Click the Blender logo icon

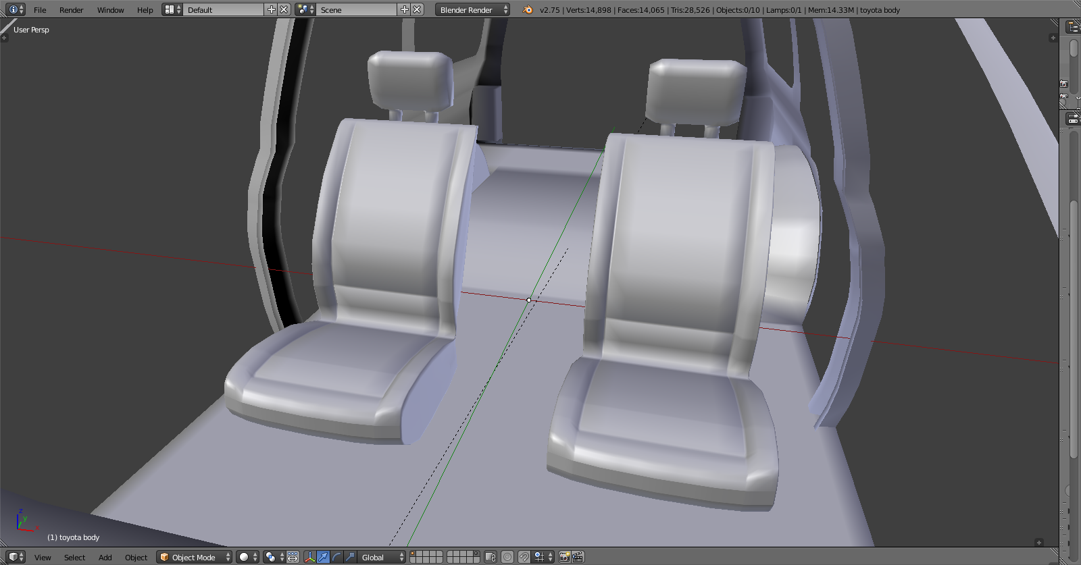[528, 9]
